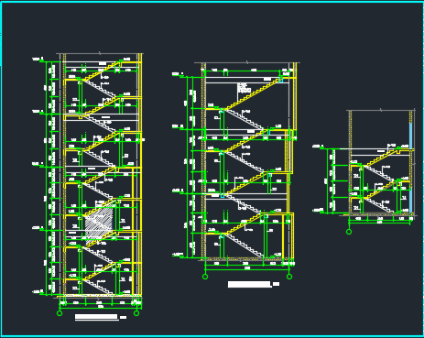
Task: Select the right axis bubble under the middle stair section
Action: [289, 277]
